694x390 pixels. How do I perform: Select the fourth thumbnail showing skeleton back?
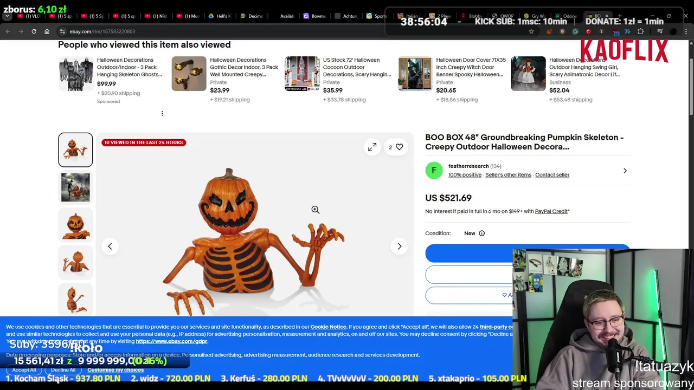click(75, 262)
